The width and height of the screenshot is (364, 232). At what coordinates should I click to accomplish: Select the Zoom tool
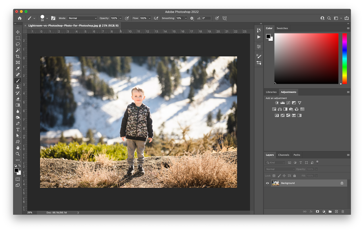[18, 154]
